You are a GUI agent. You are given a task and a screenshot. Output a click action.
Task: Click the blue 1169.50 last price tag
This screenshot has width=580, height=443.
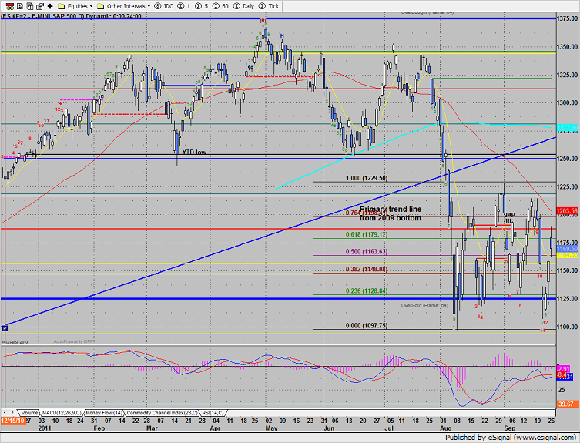568,249
